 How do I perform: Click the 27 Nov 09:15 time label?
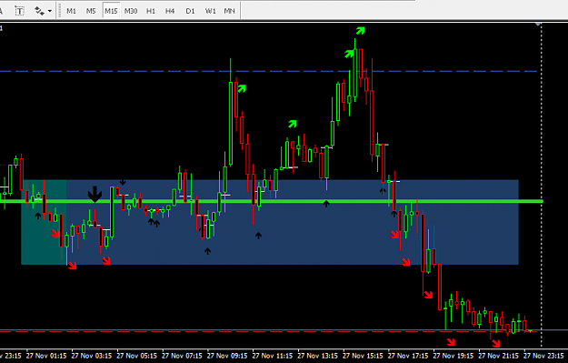pyautogui.click(x=227, y=356)
